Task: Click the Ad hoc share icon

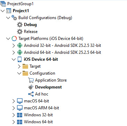Action: coord(31,94)
